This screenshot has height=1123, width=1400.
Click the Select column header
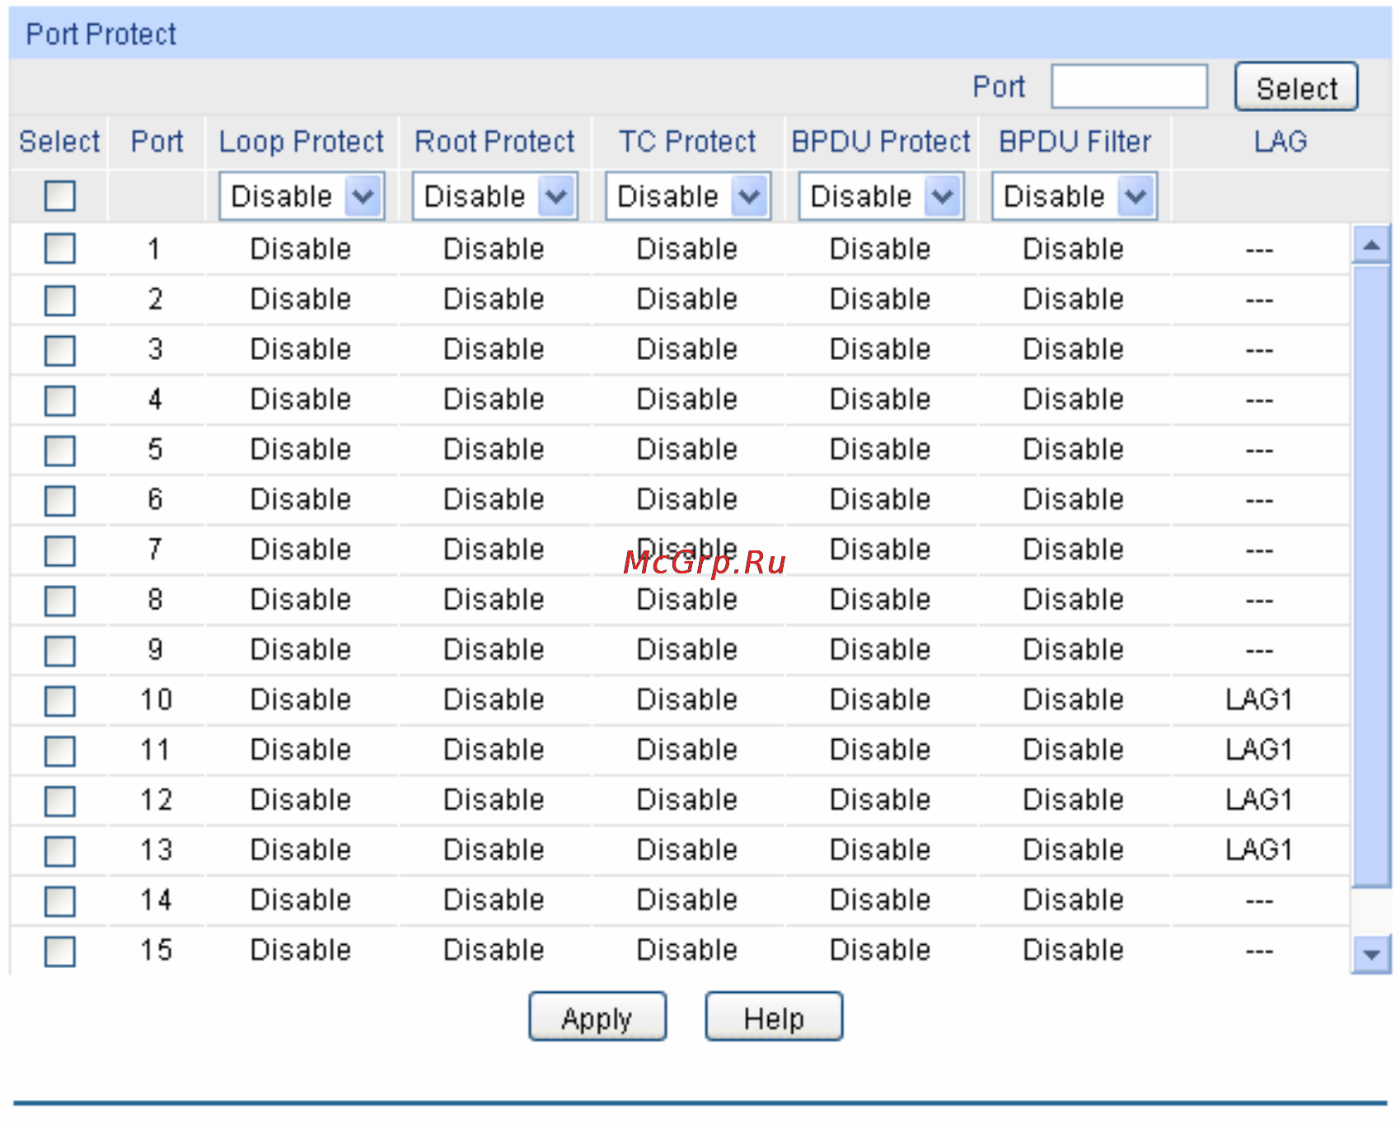pos(59,142)
